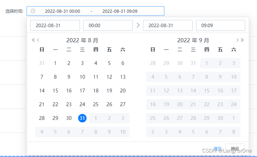This screenshot has width=257, height=157.
Task: Go to next month with right arrow
Action: pos(237,40)
